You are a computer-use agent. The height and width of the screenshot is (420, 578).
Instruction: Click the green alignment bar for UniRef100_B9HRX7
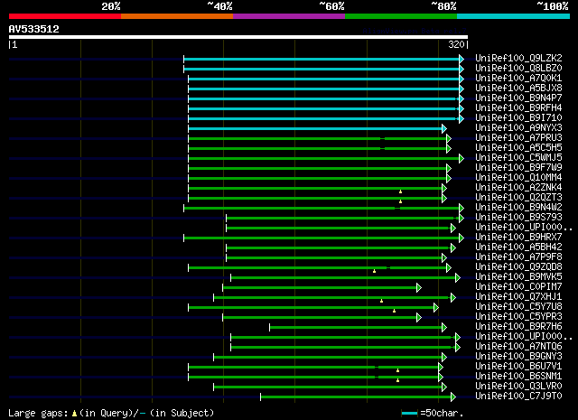(322, 238)
